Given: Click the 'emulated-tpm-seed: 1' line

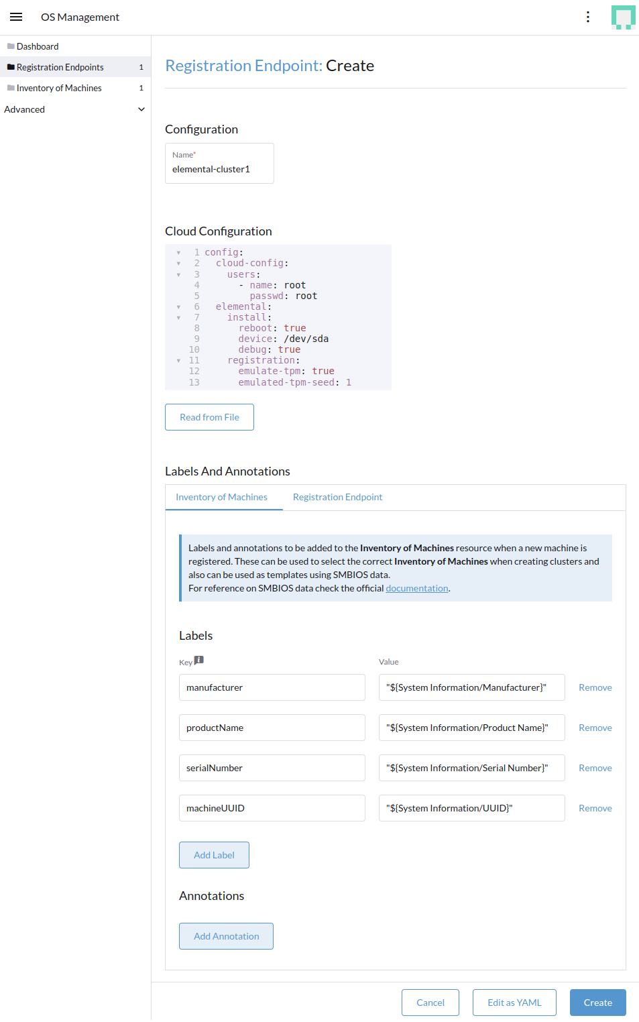Looking at the screenshot, I should tap(295, 382).
